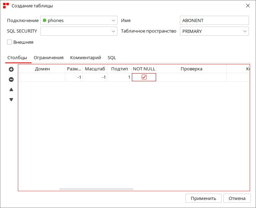The width and height of the screenshot is (256, 208).
Task: Move column up with up arrow
Action: click(11, 90)
